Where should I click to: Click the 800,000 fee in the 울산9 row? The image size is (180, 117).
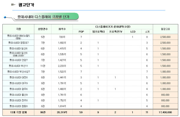click(165, 95)
